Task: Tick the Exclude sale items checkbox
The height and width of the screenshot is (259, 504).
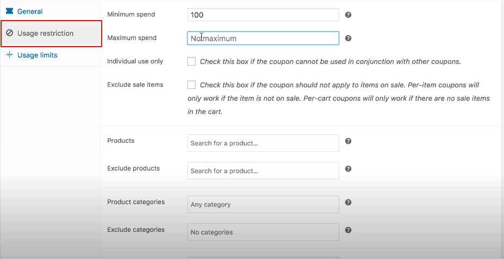Action: point(191,85)
